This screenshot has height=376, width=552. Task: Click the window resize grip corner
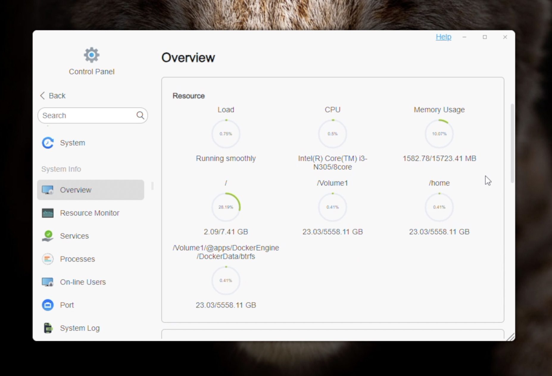click(511, 337)
